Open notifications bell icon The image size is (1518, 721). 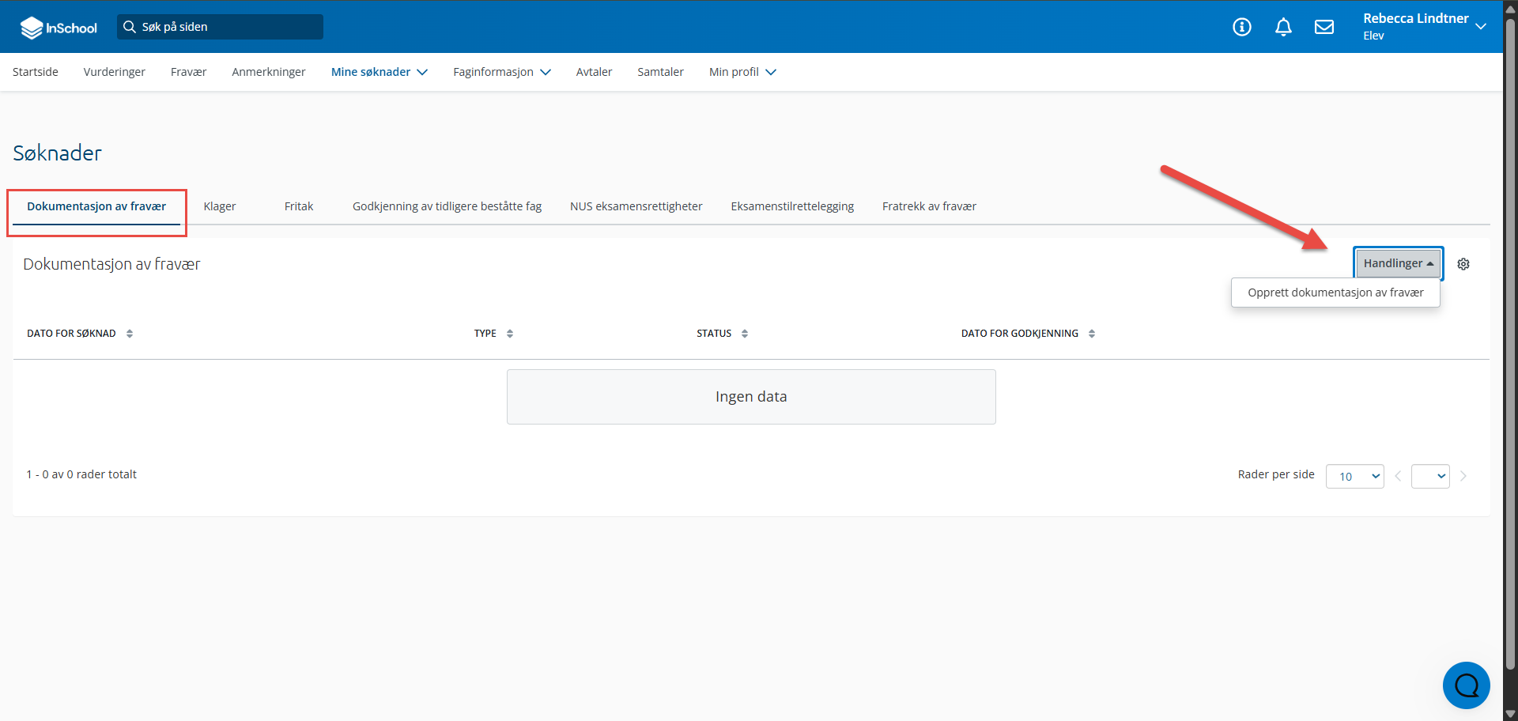pos(1283,27)
